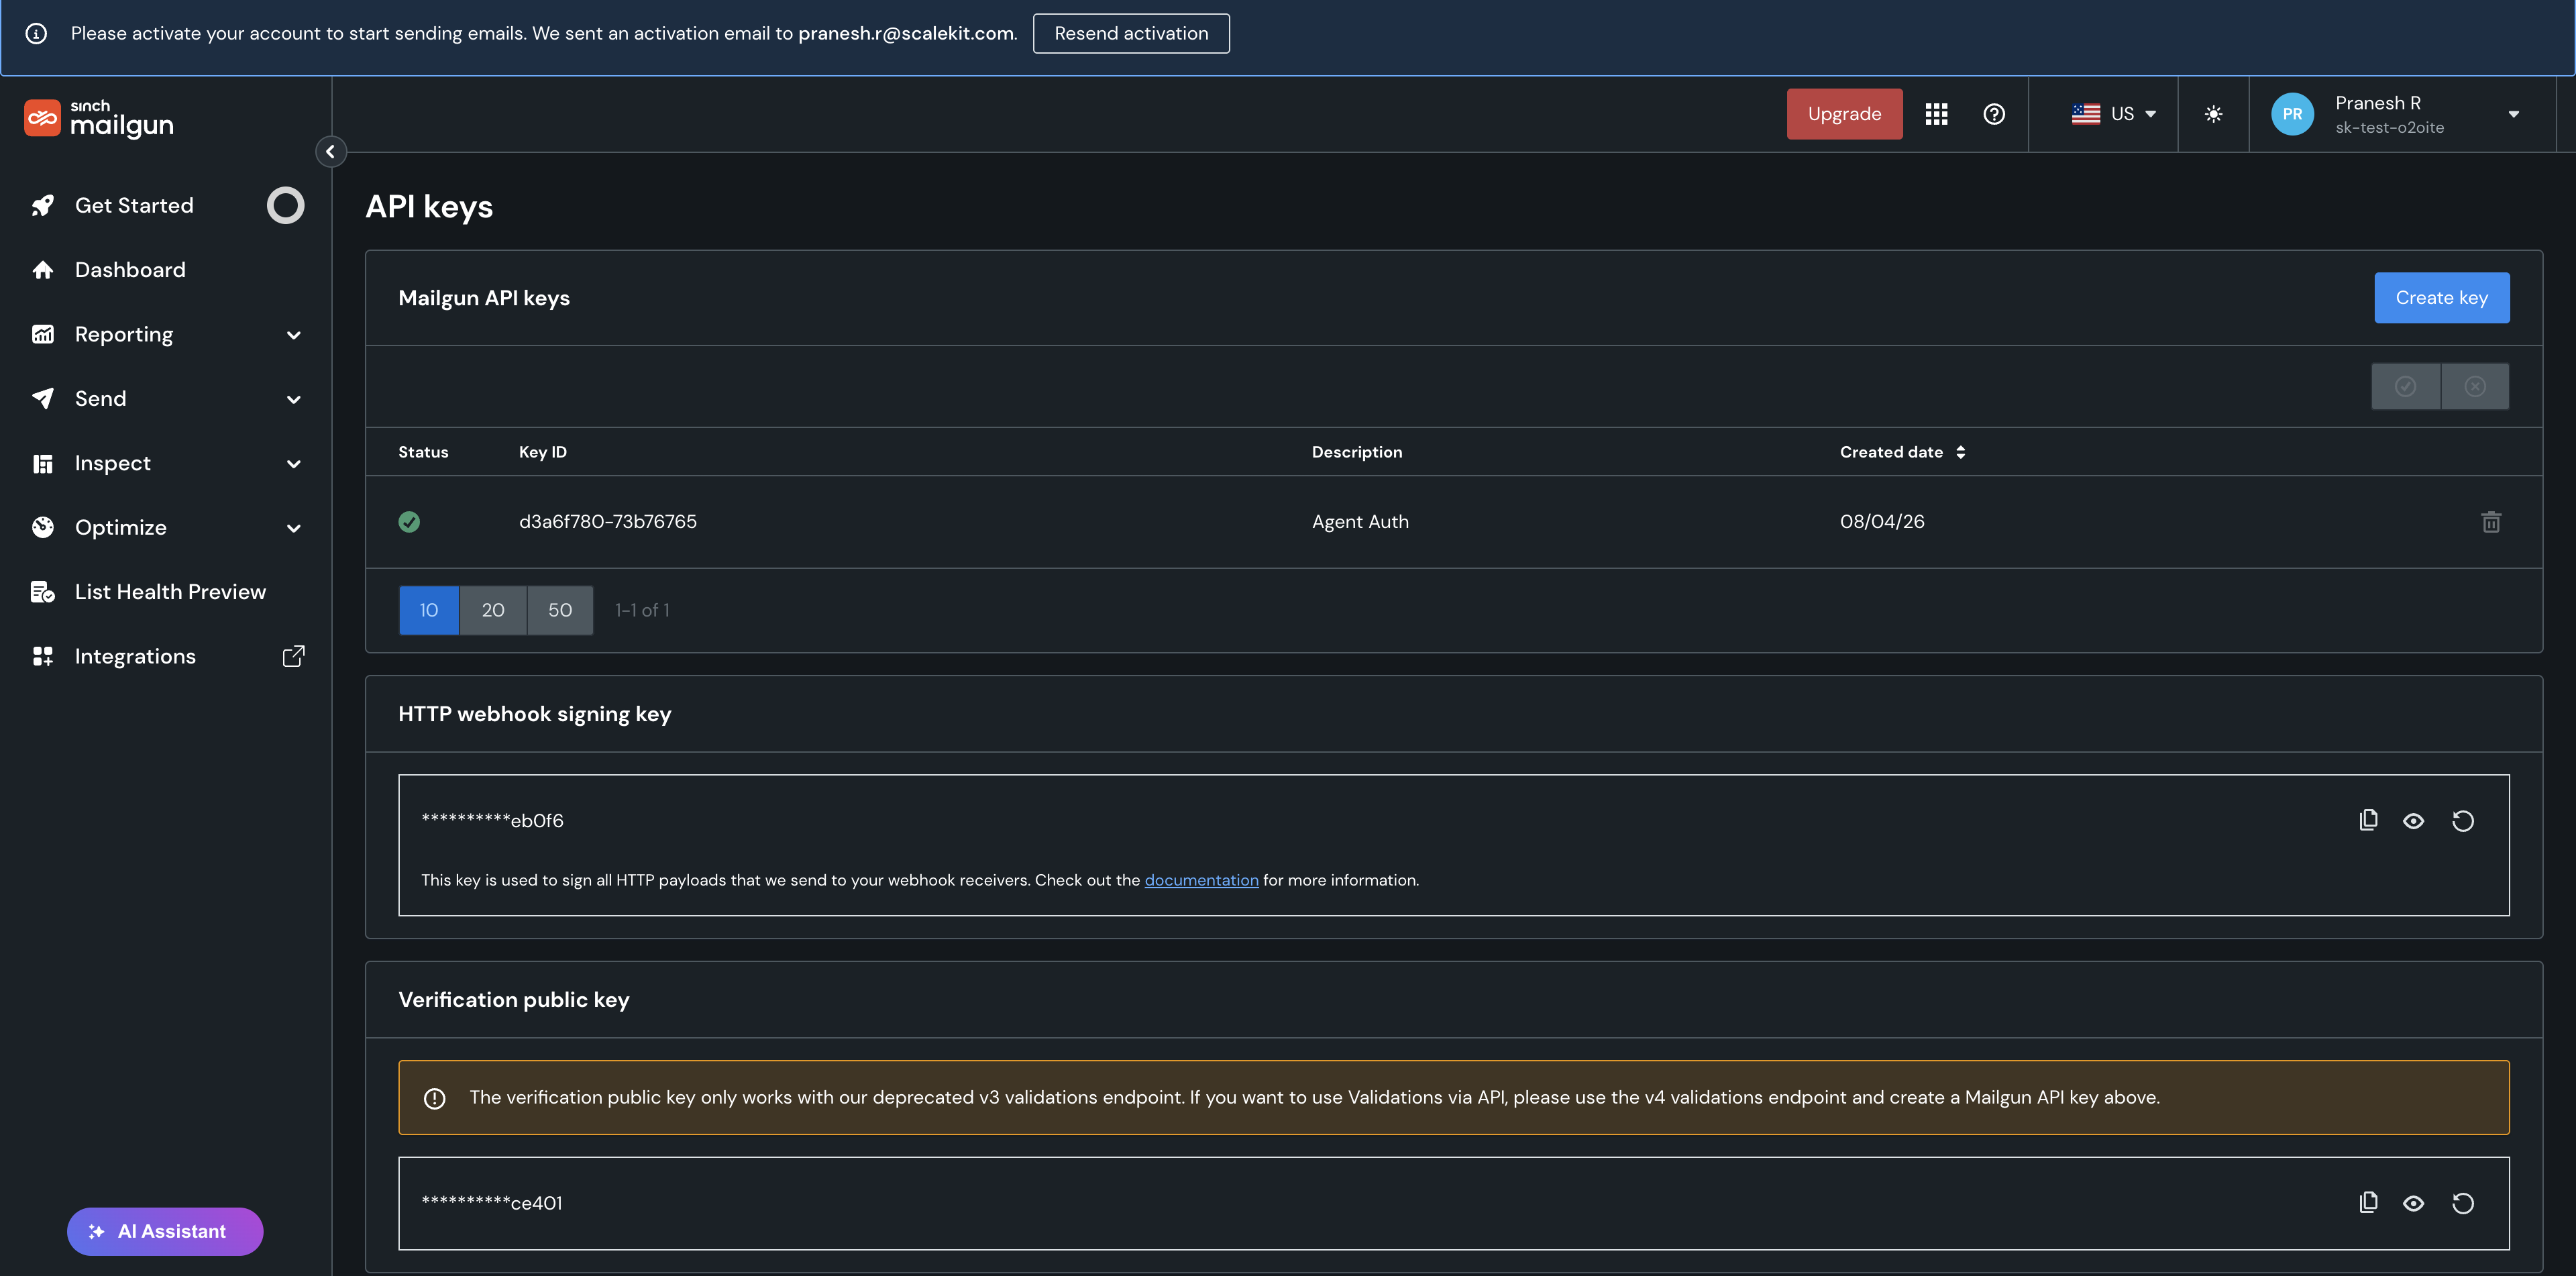The image size is (2576, 1276).
Task: Click the Upgrade button
Action: point(1844,114)
